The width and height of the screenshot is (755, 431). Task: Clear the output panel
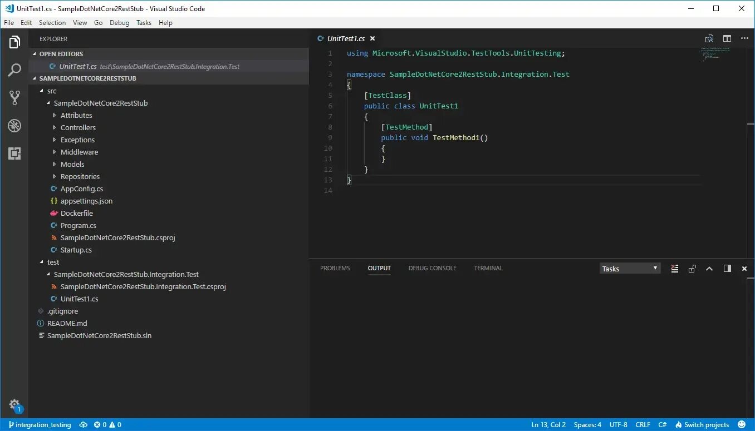[674, 269]
